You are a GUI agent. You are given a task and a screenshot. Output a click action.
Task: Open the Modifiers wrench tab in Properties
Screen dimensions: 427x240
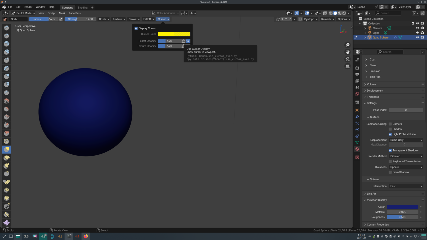[357, 117]
